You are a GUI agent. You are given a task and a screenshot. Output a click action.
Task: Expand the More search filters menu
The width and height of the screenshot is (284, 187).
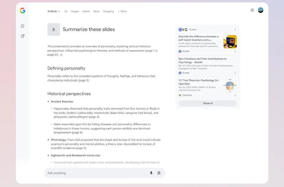pyautogui.click(x=122, y=11)
